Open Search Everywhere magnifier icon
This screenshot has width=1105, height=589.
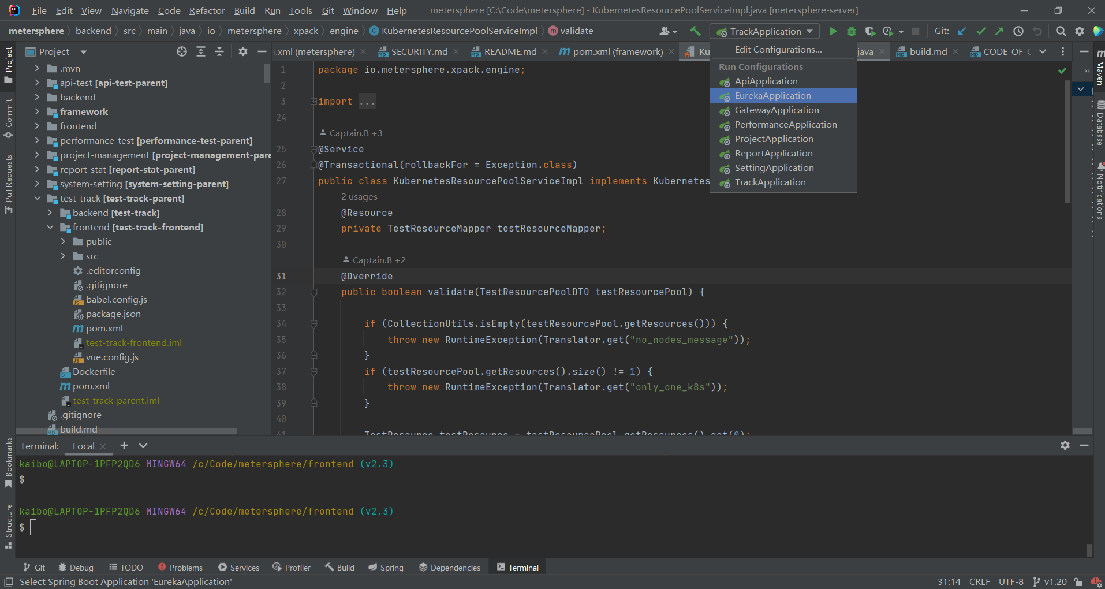click(x=1061, y=31)
